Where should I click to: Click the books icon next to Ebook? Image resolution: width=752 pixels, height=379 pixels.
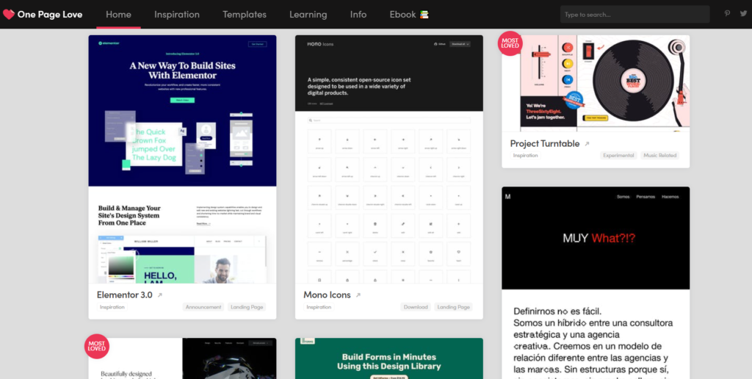click(x=424, y=15)
